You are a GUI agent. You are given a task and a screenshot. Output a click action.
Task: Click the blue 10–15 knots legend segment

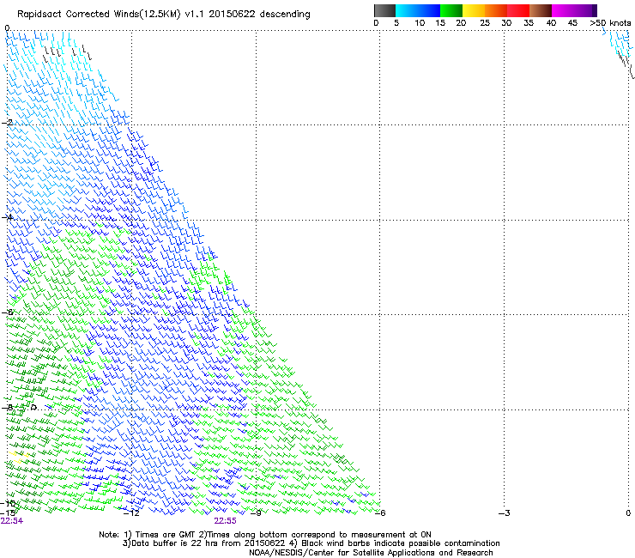429,10
